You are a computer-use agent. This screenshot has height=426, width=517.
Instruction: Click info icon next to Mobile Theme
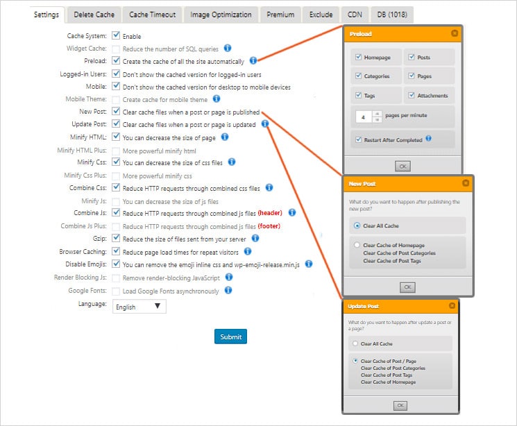[x=217, y=99]
